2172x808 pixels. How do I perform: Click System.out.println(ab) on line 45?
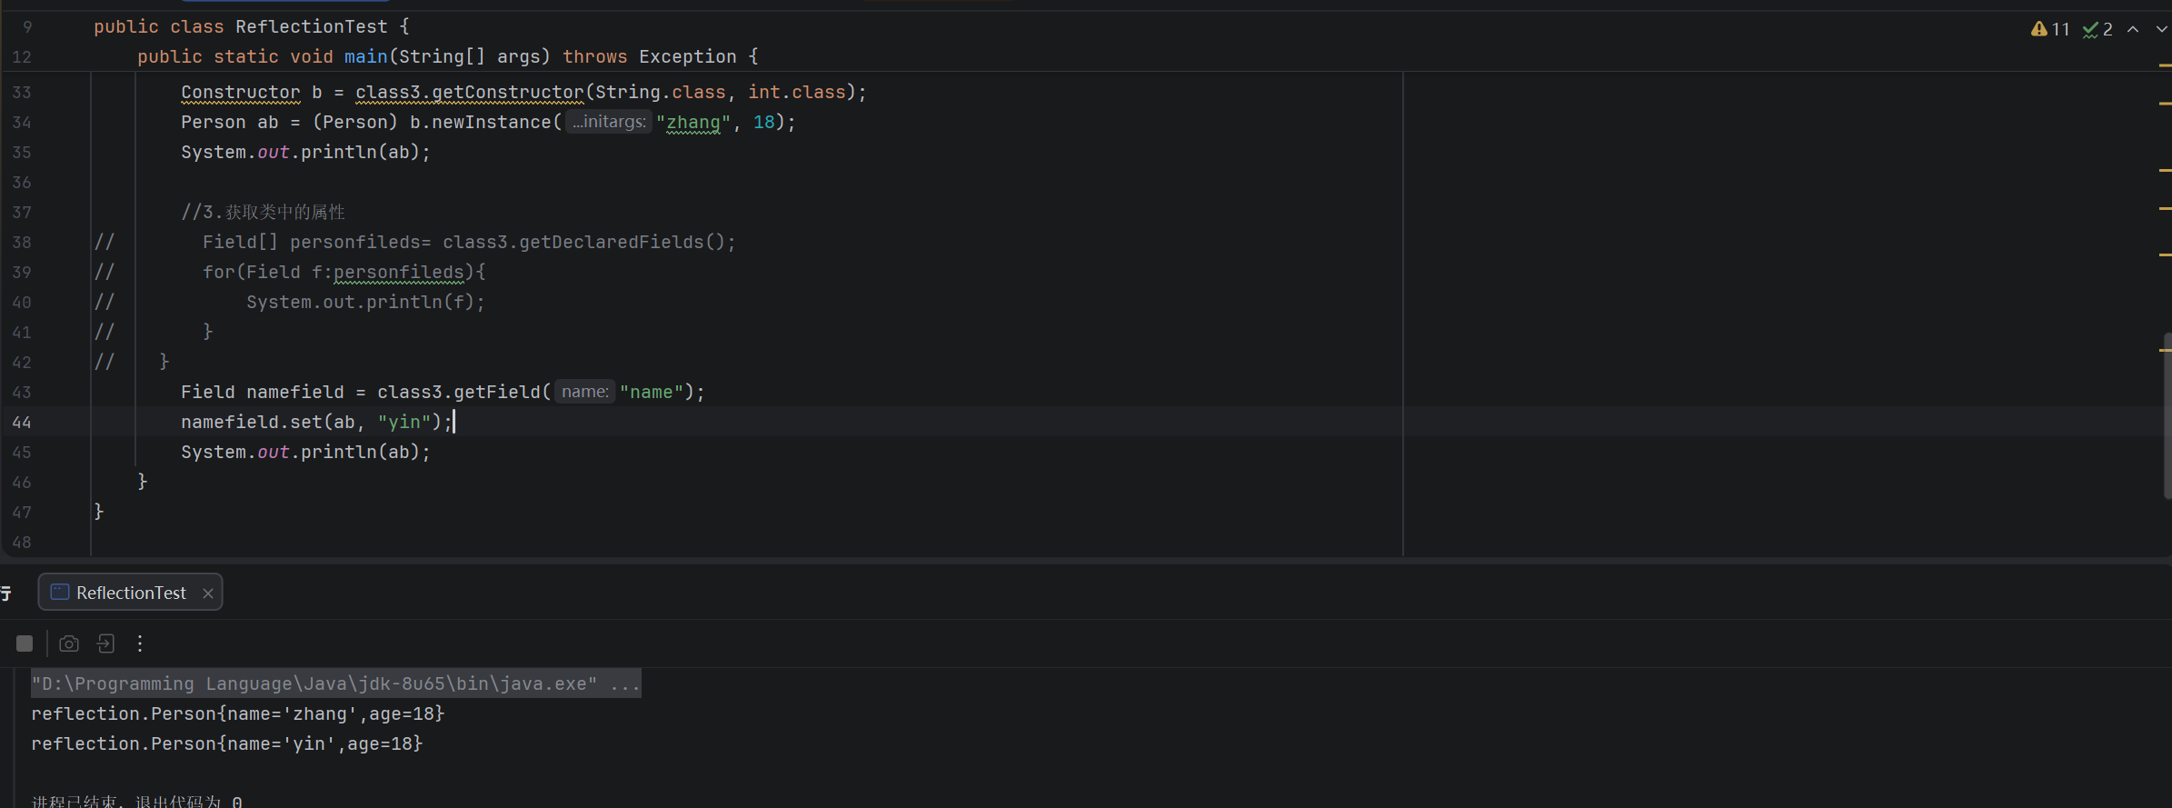(305, 452)
